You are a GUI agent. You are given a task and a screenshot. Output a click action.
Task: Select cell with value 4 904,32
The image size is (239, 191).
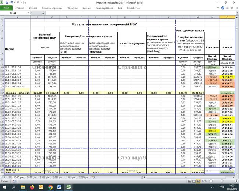click(227, 83)
